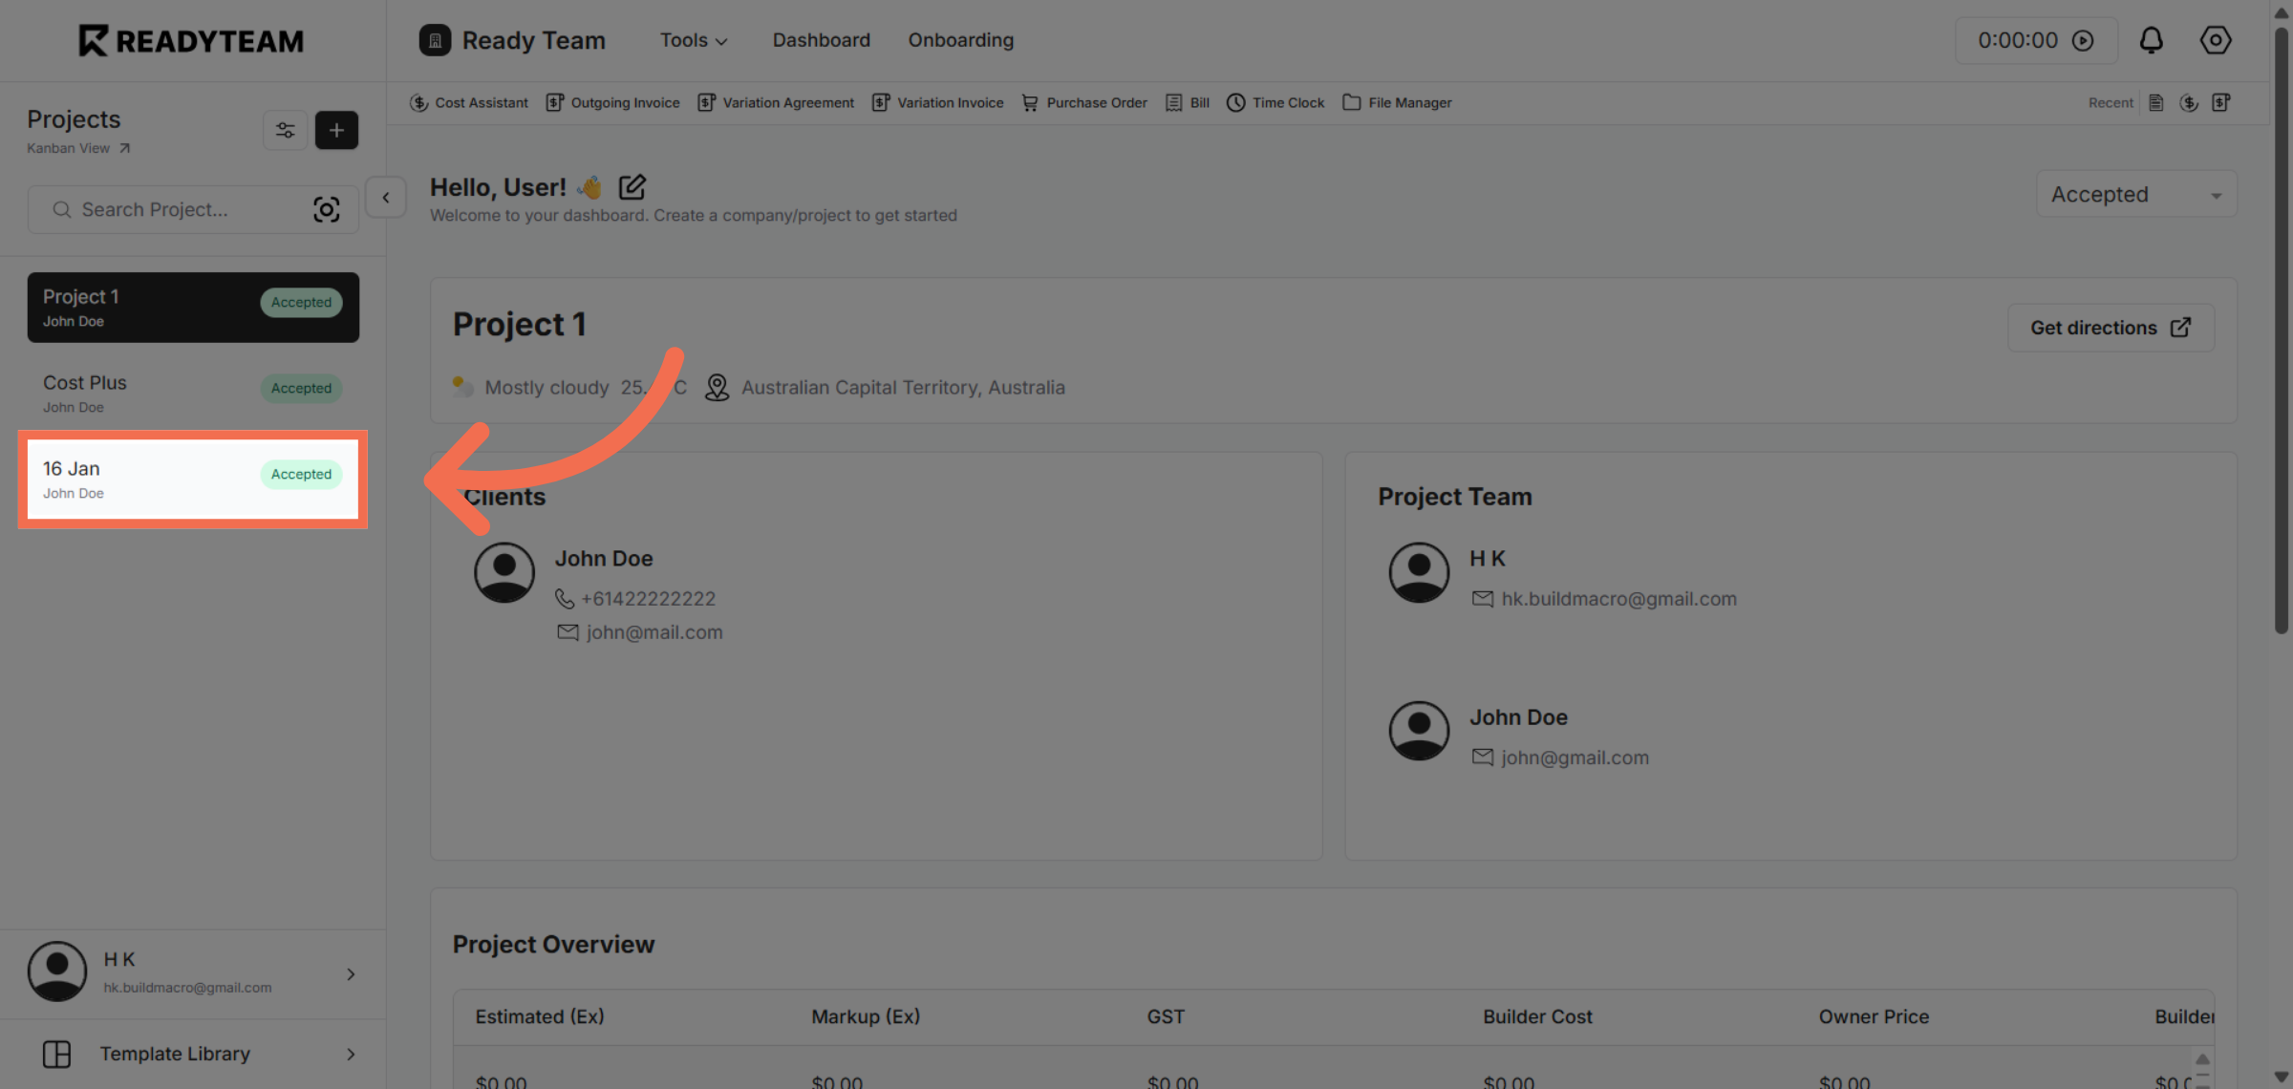2293x1089 pixels.
Task: Click the scan icon in project search
Action: pos(326,209)
